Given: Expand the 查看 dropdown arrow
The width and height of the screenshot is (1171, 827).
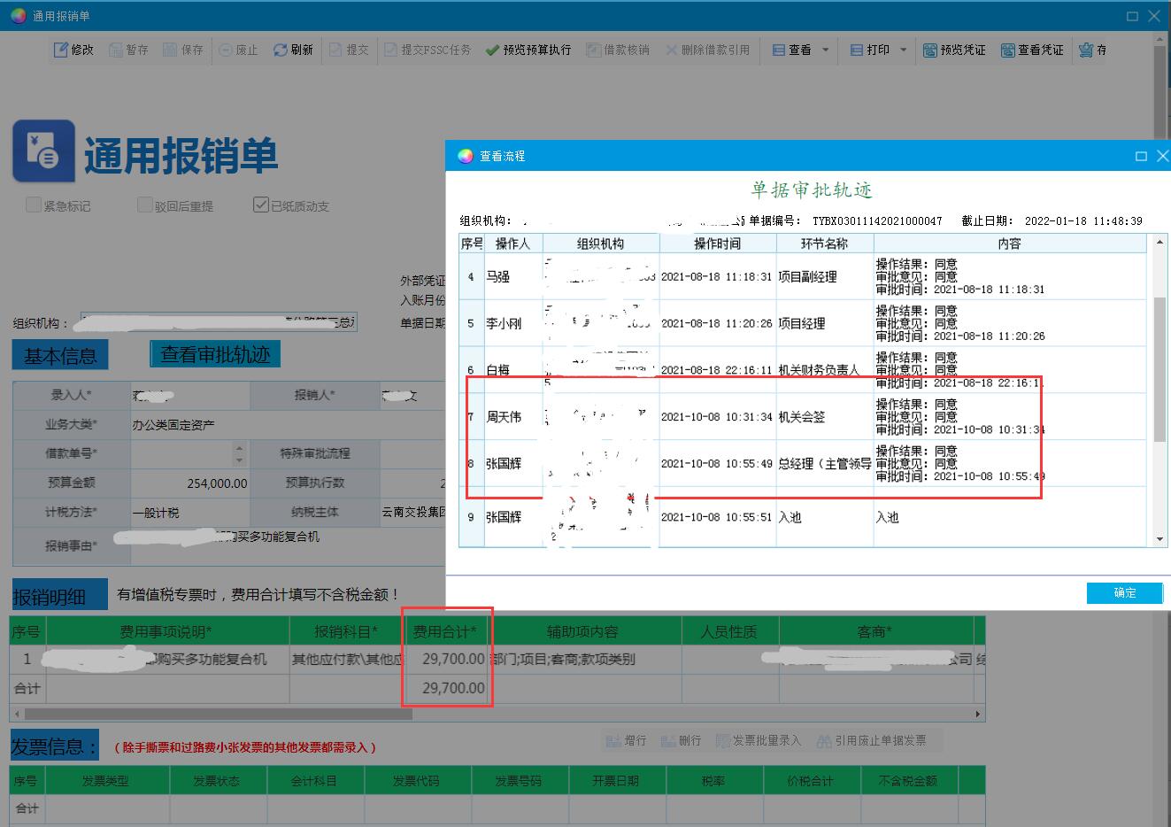Looking at the screenshot, I should pos(826,50).
